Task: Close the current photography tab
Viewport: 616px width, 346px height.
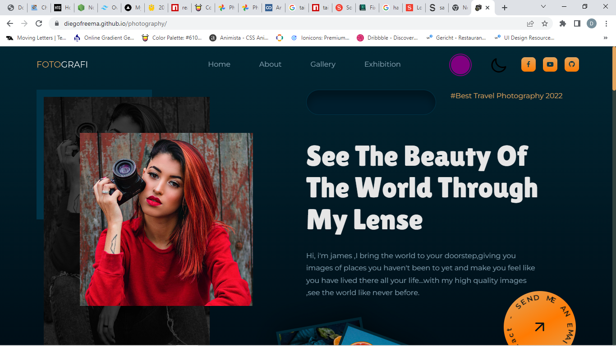Action: point(487,8)
